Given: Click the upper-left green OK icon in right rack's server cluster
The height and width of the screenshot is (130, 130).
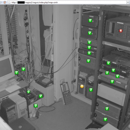Looking at the screenshot, I should [108, 63].
